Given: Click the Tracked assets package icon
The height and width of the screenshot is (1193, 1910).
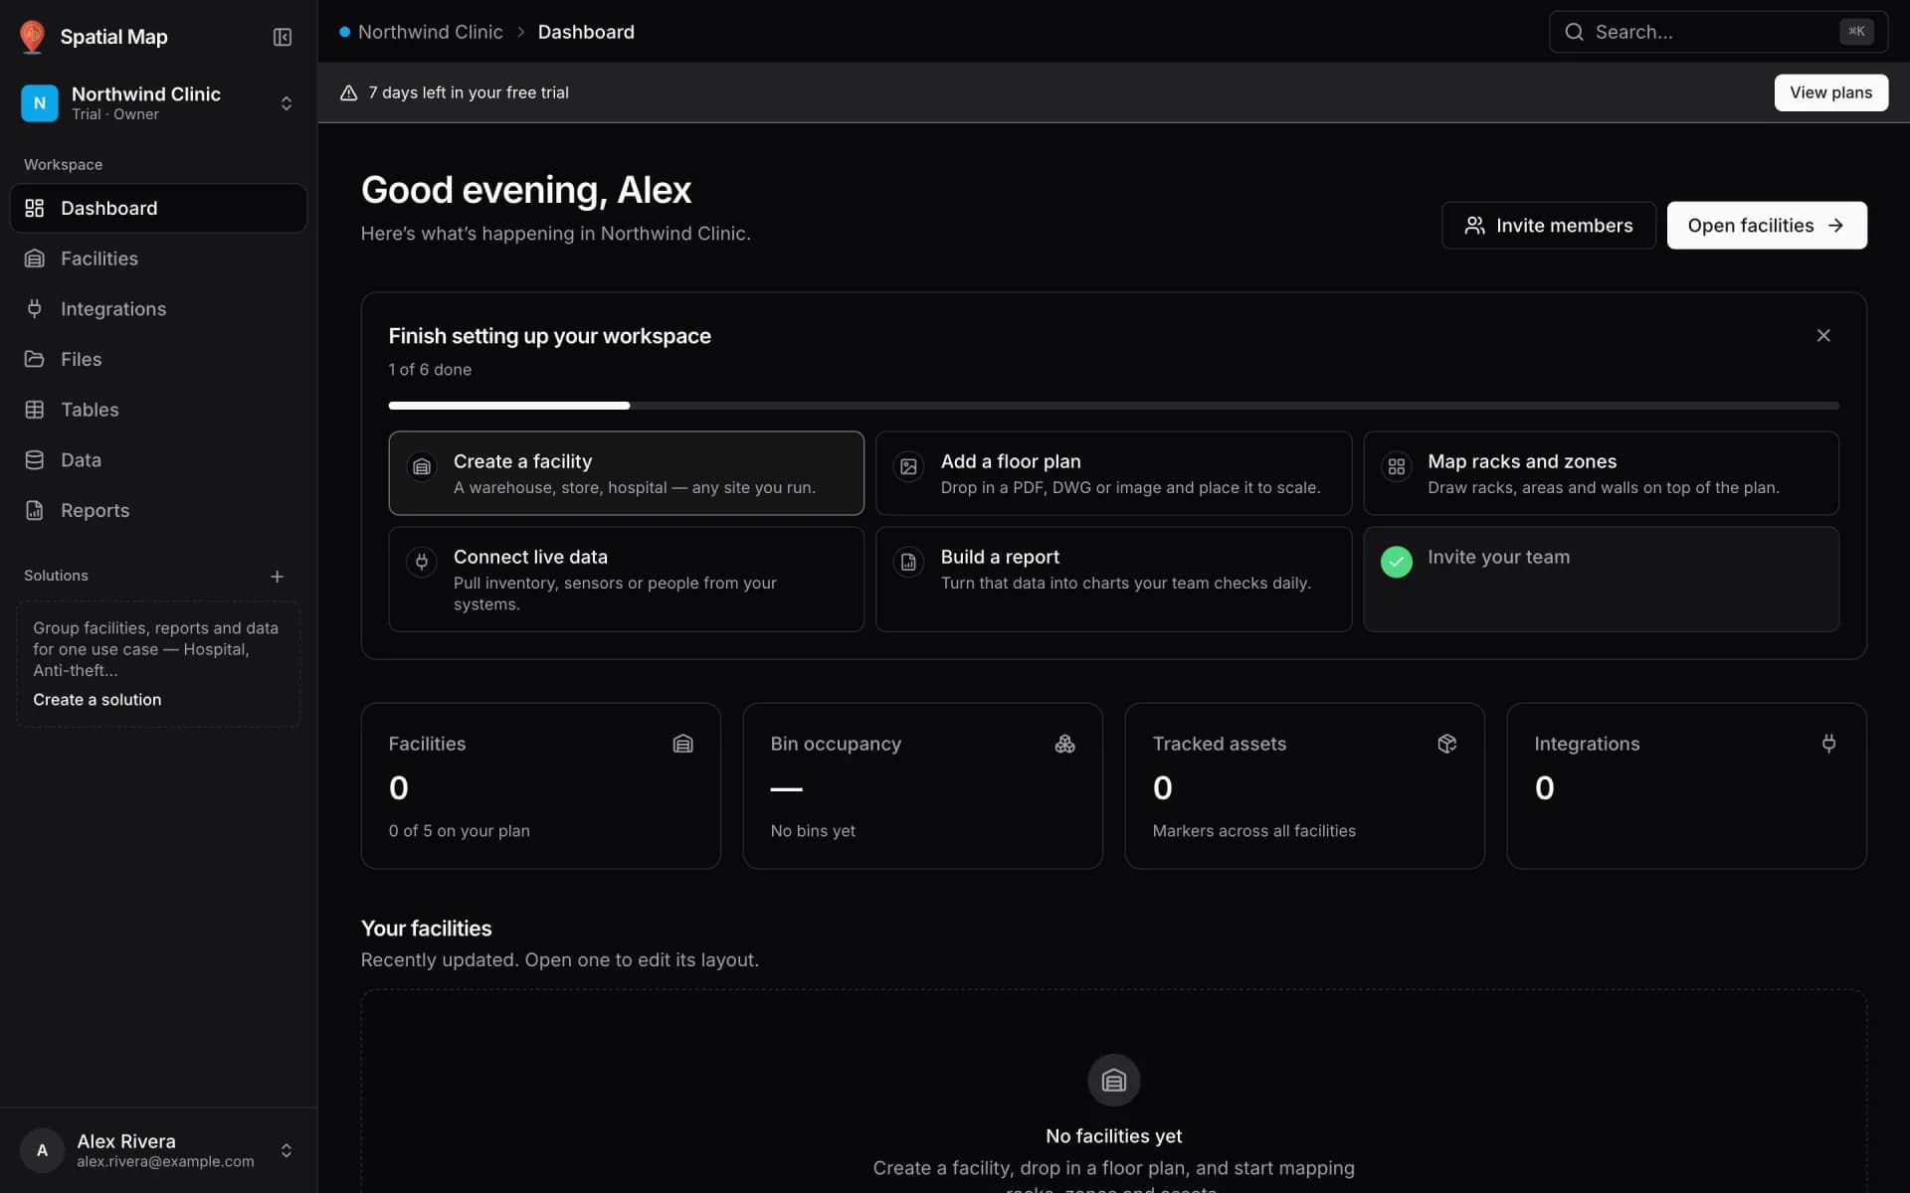Looking at the screenshot, I should 1446,744.
